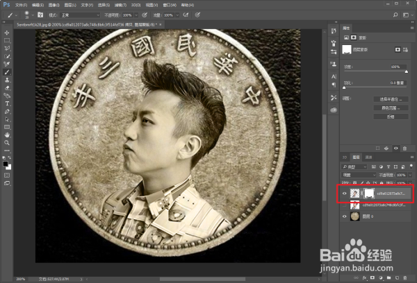Open the 滤镜(T) menu
Screen dimensions: 417x283
click(x=120, y=5)
